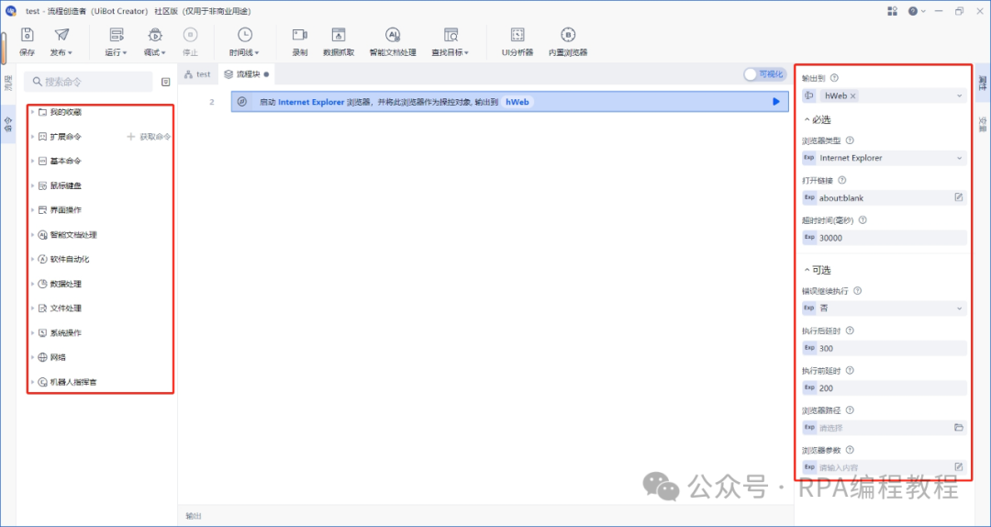Run the selected command line with play arrow
The image size is (991, 527).
point(776,101)
